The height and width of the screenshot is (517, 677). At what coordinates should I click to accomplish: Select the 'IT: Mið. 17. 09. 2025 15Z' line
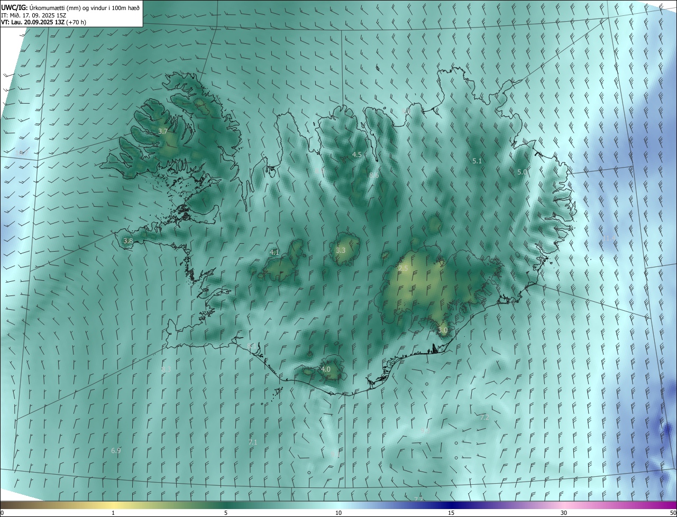pyautogui.click(x=34, y=15)
